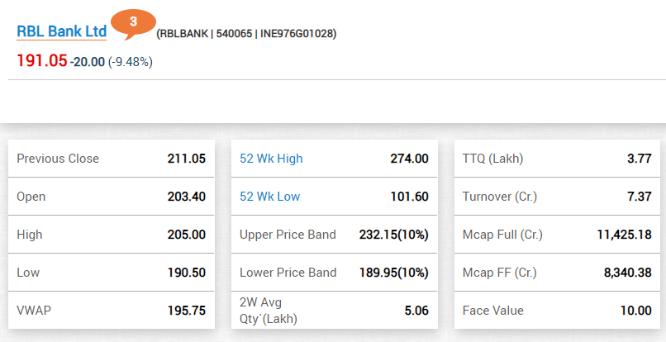Open the 52 Wk High link
This screenshot has height=342, width=666.
click(x=271, y=159)
